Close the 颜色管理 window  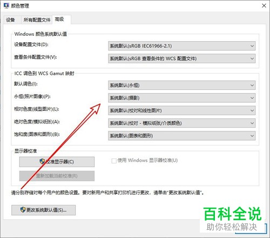coord(264,5)
